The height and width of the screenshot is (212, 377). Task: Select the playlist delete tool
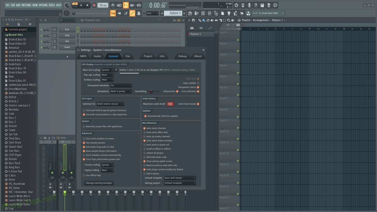pyautogui.click(x=208, y=20)
